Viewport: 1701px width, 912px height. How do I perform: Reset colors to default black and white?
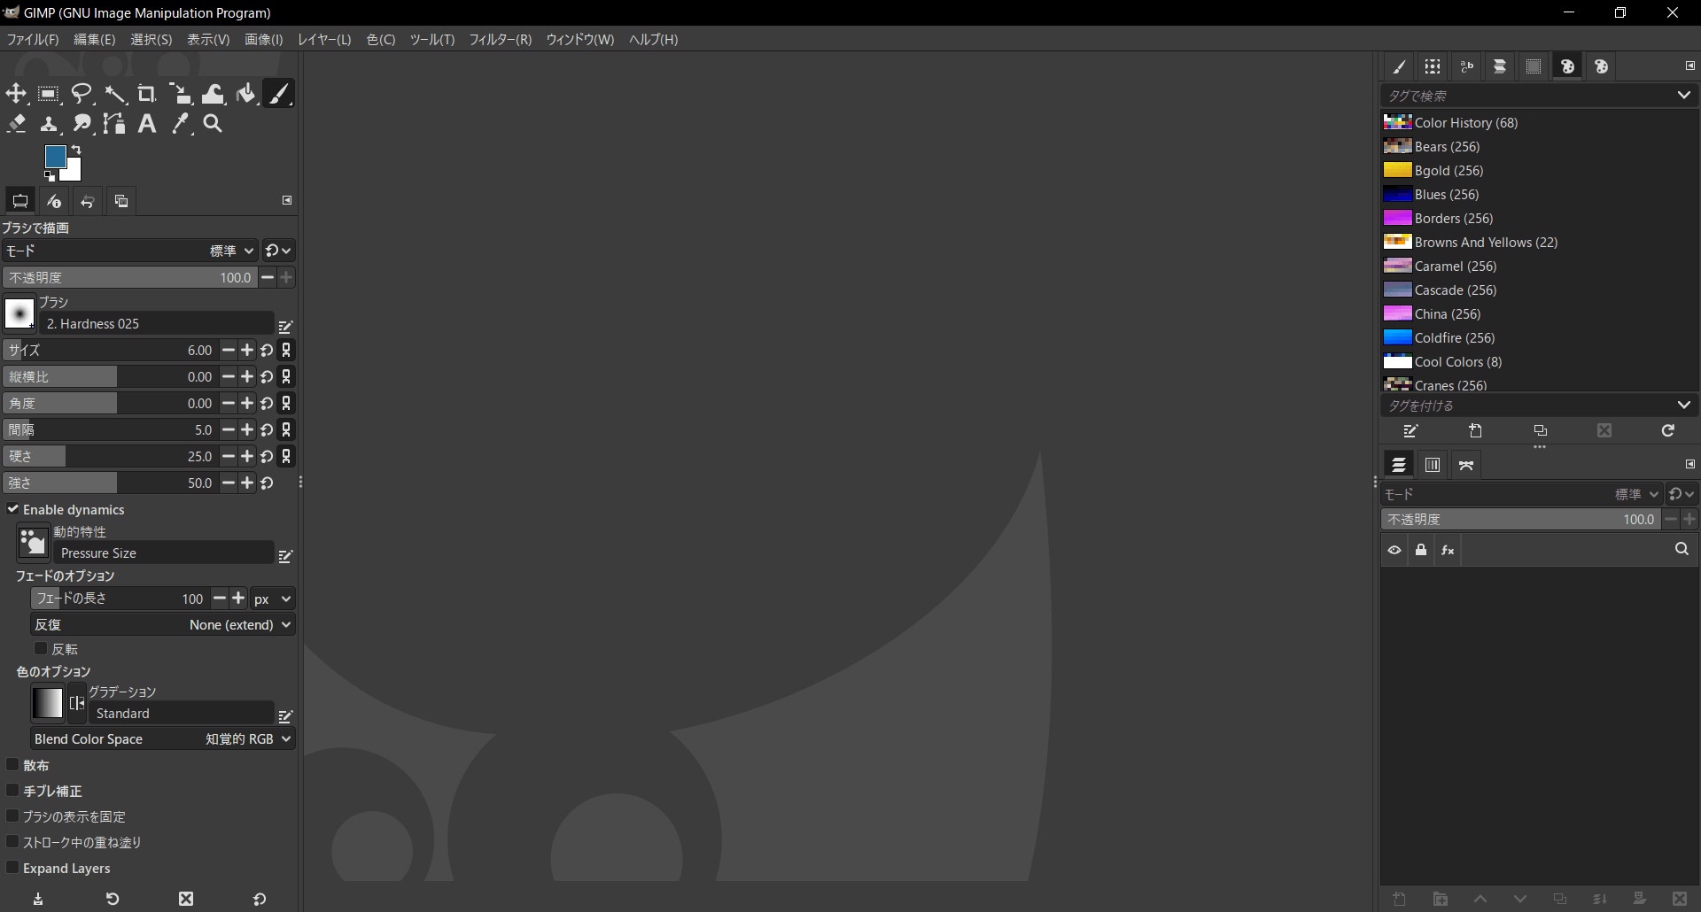click(50, 176)
